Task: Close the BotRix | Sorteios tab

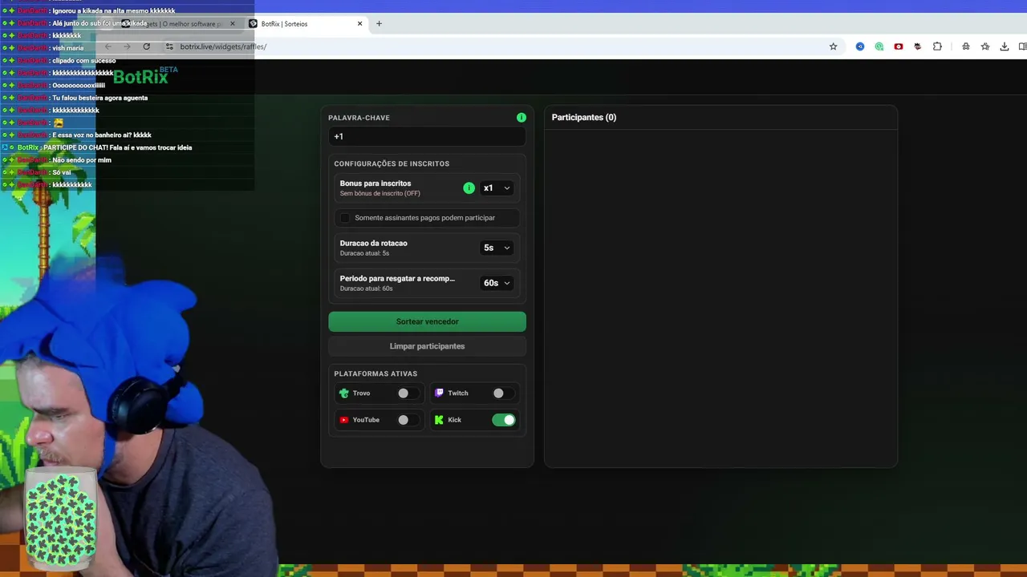Action: pyautogui.click(x=359, y=23)
